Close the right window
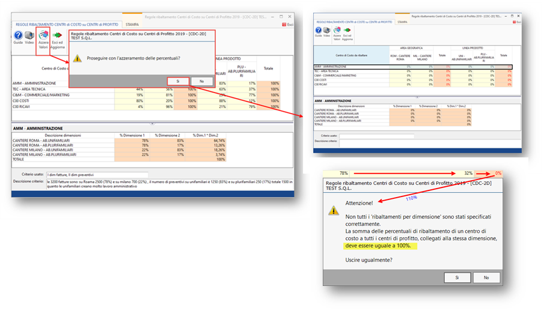This screenshot has width=547, height=313. click(519, 16)
